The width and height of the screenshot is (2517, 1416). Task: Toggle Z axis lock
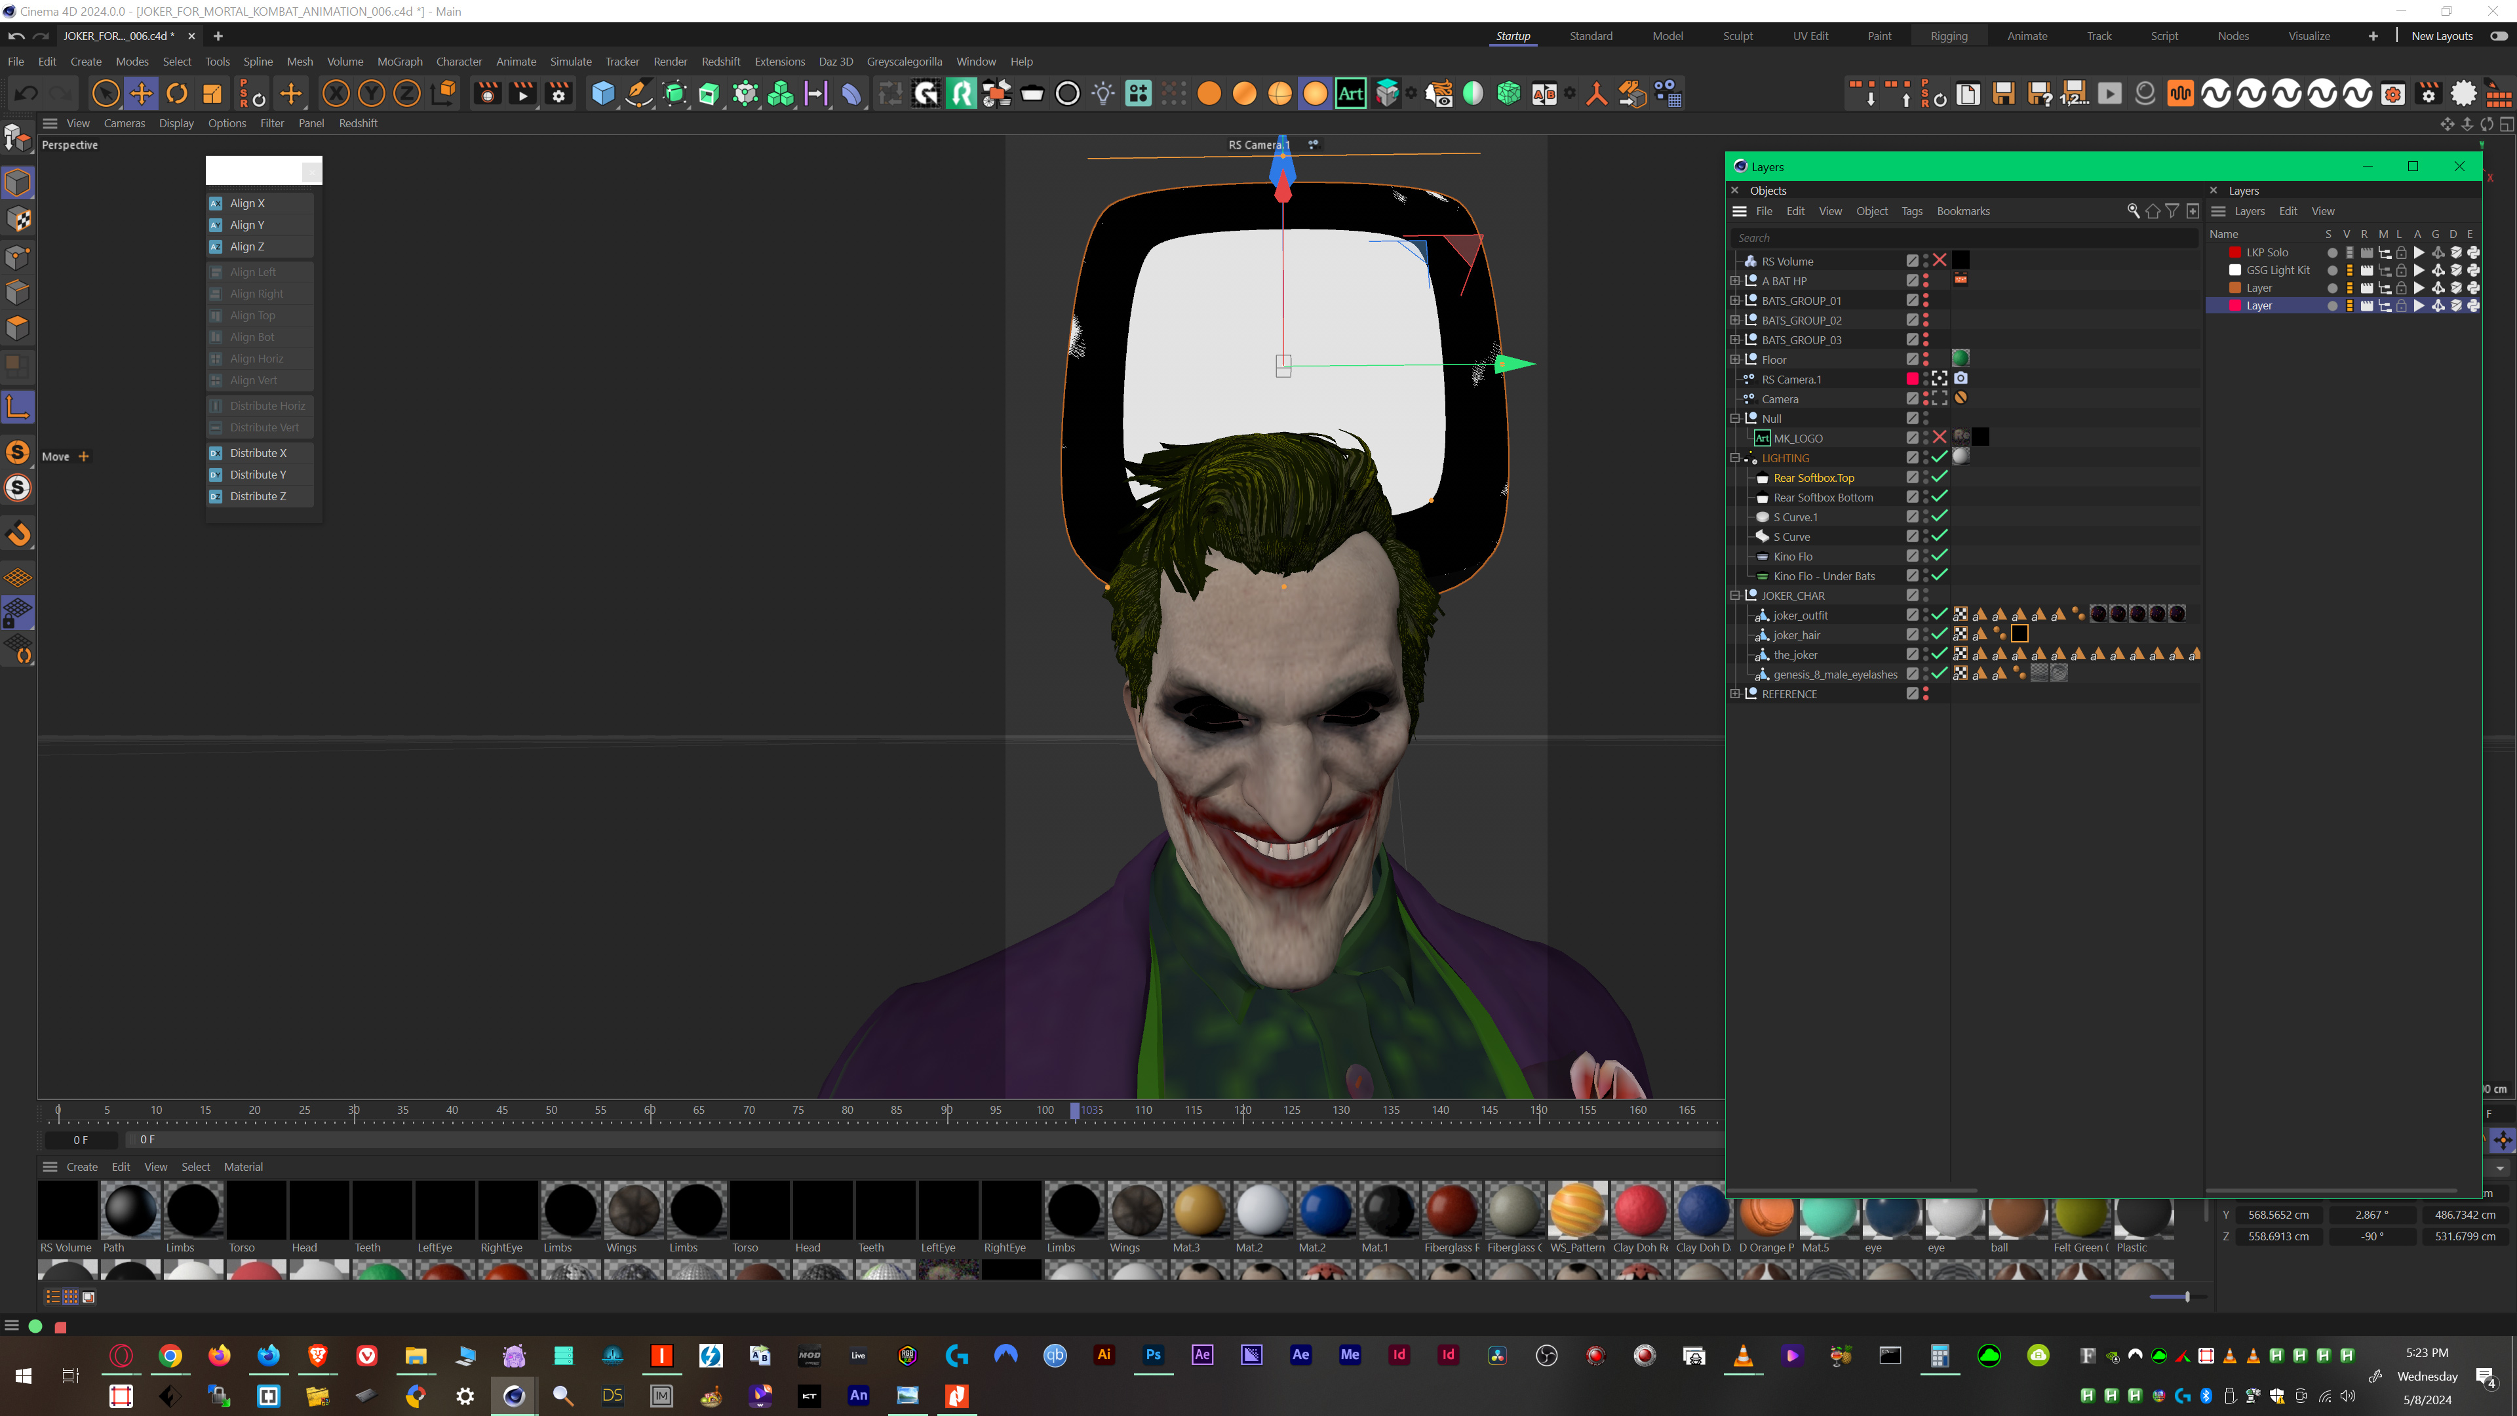406,94
